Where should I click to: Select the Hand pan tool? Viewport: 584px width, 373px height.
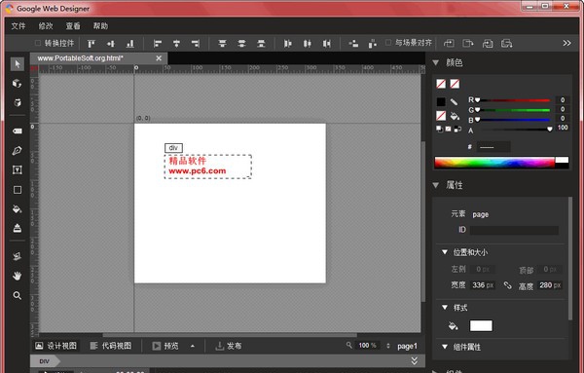pyautogui.click(x=18, y=276)
